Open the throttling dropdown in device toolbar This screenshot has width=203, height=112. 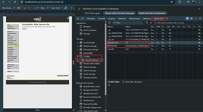(x=45, y=8)
